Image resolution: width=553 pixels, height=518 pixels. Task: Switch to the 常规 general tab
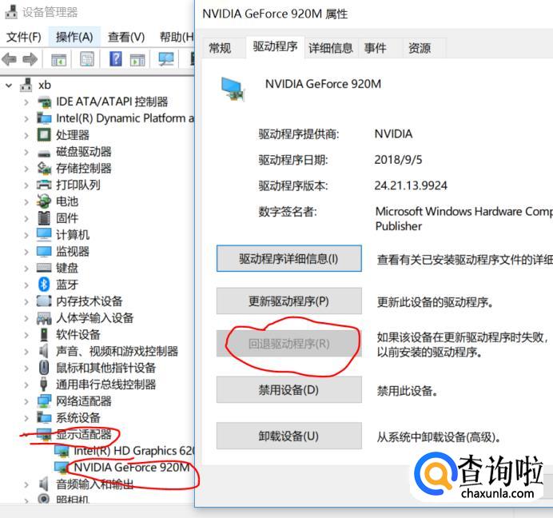pyautogui.click(x=220, y=48)
